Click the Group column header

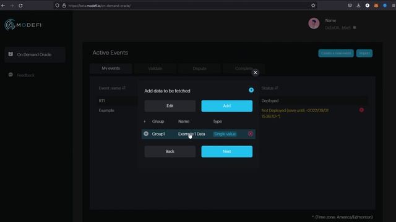pos(158,121)
